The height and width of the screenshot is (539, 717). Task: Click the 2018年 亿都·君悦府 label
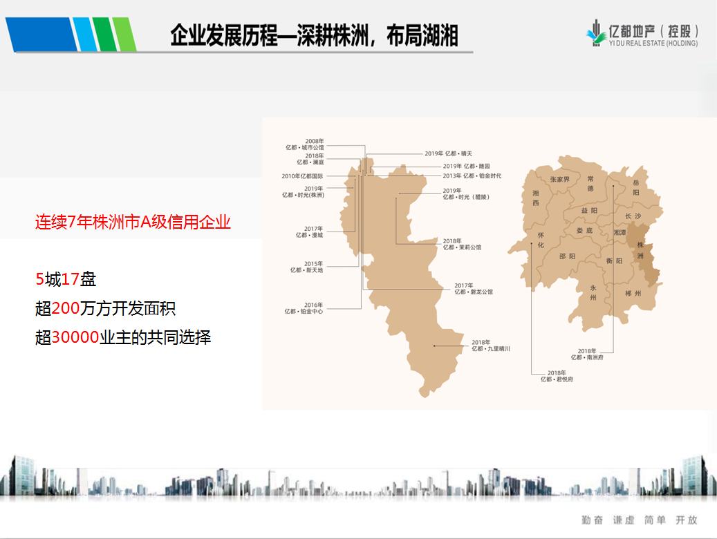[x=556, y=376]
